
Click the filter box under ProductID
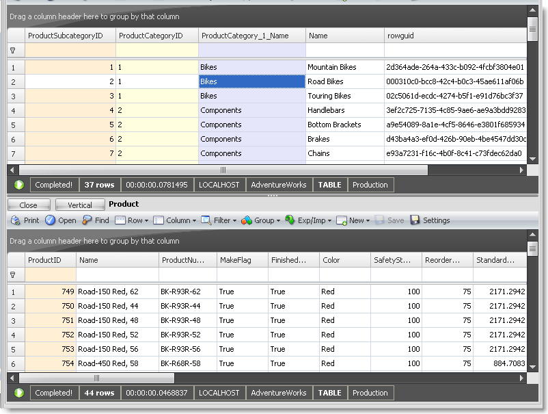51,274
